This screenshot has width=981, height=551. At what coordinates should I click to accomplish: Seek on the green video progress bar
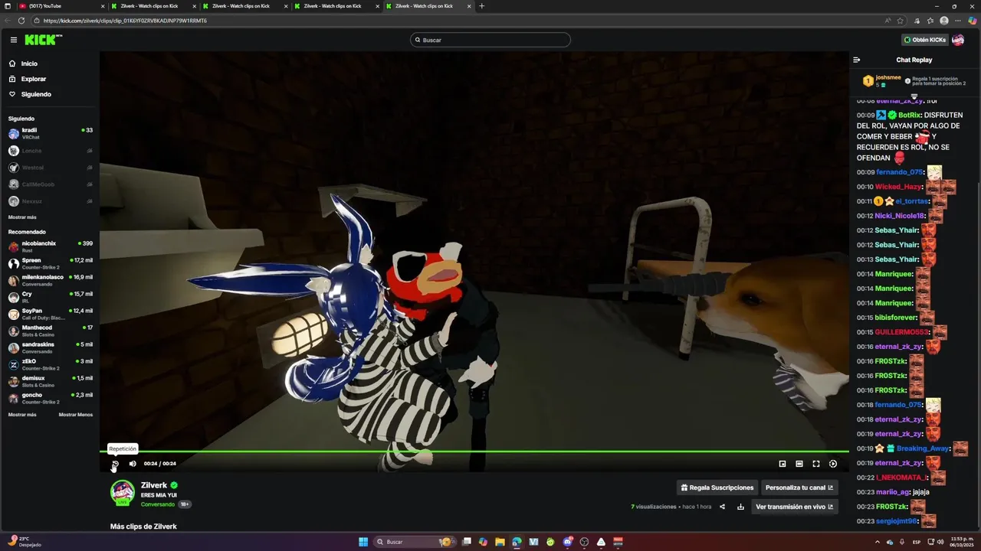pyautogui.click(x=474, y=452)
